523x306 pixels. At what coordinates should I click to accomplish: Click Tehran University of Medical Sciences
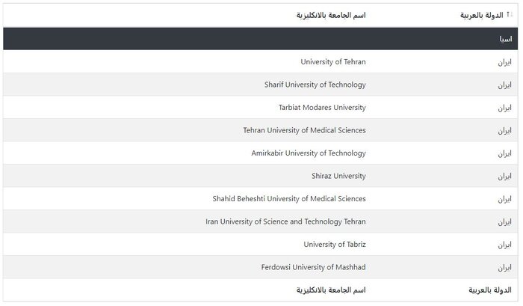304,130
